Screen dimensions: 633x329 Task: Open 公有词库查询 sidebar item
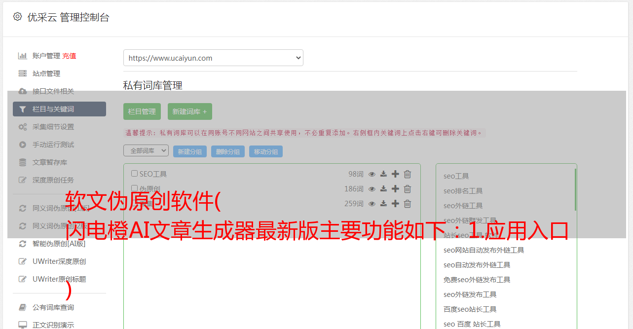tap(53, 307)
